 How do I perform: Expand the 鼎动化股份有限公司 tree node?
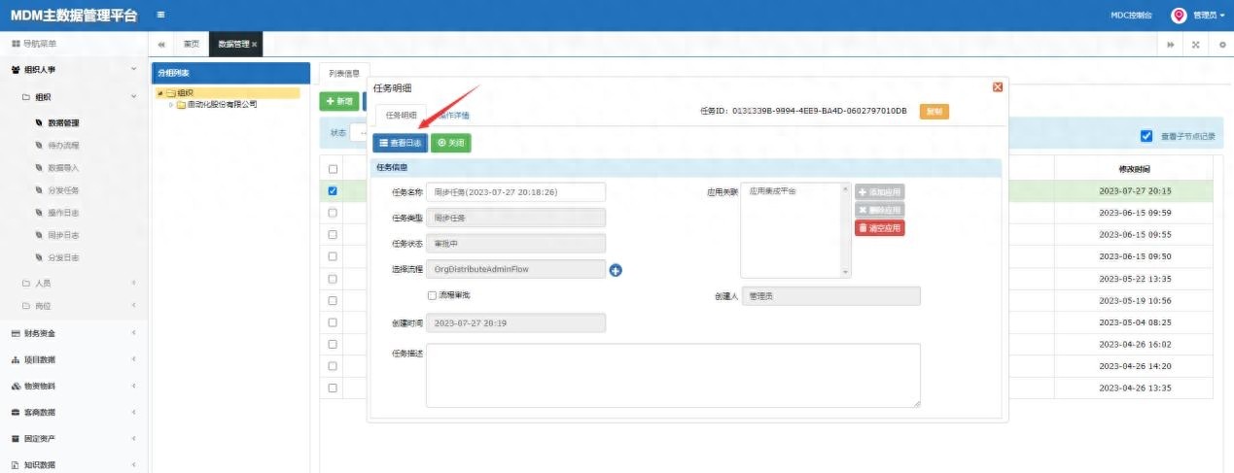(x=171, y=105)
